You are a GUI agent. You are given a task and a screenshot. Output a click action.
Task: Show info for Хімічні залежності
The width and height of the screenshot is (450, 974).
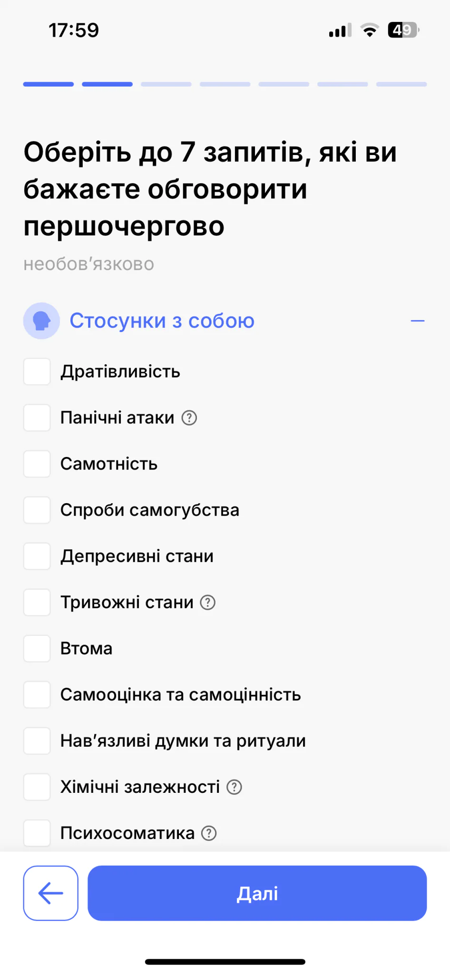(x=234, y=787)
